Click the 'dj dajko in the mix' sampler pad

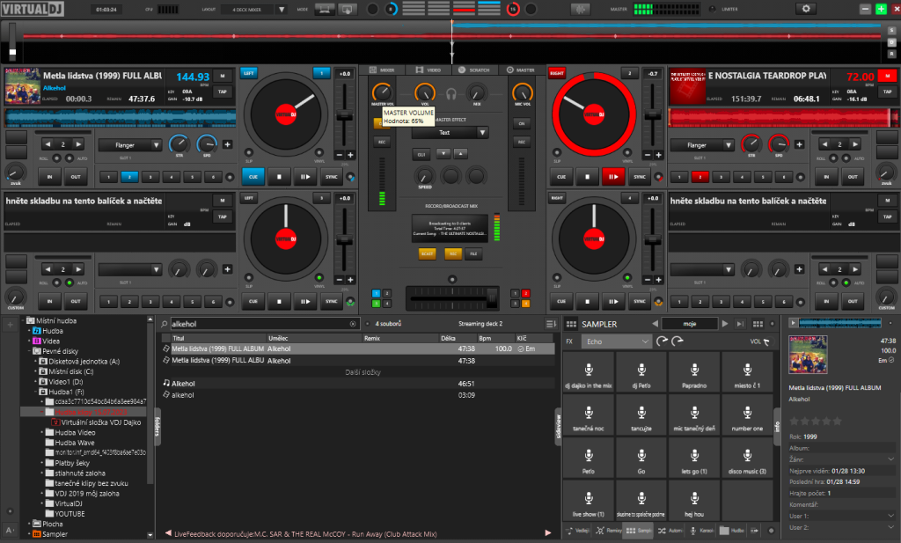pos(588,373)
